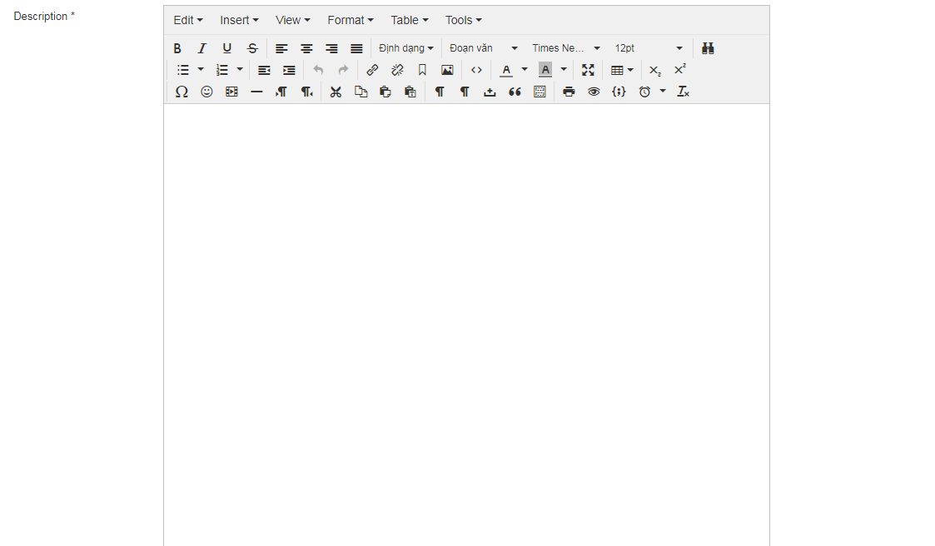Align text to the right
Image resolution: width=935 pixels, height=546 pixels.
(x=331, y=48)
